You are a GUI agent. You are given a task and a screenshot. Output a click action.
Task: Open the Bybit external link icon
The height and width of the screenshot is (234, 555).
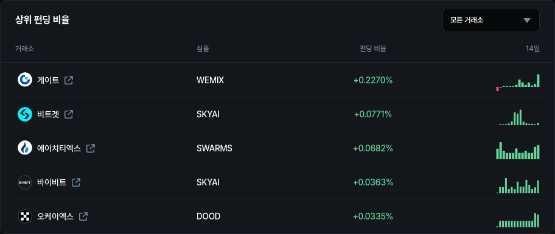(x=76, y=182)
